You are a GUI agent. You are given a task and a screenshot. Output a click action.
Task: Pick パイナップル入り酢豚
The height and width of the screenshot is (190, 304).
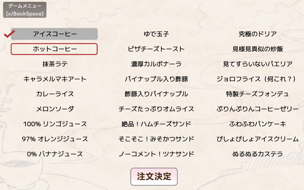[x=156, y=79]
